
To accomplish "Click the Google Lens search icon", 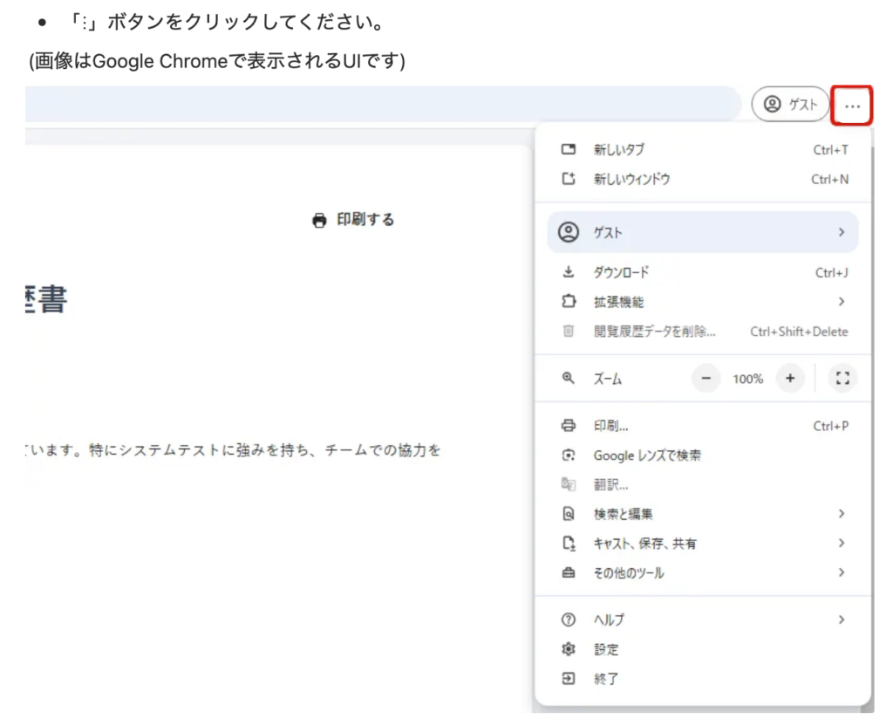I will point(569,455).
